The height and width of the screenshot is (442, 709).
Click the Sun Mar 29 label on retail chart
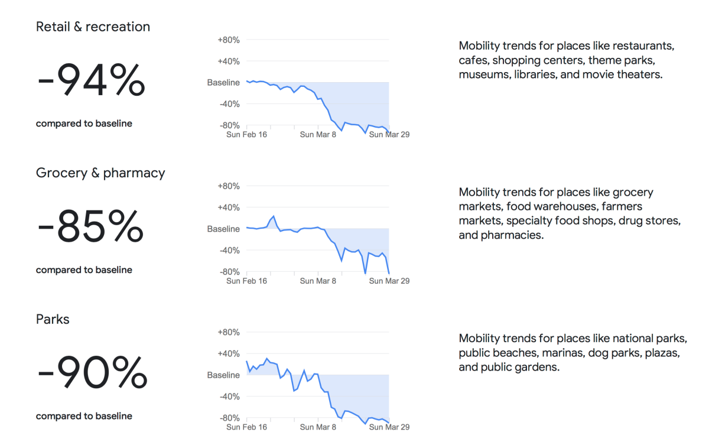(x=389, y=134)
